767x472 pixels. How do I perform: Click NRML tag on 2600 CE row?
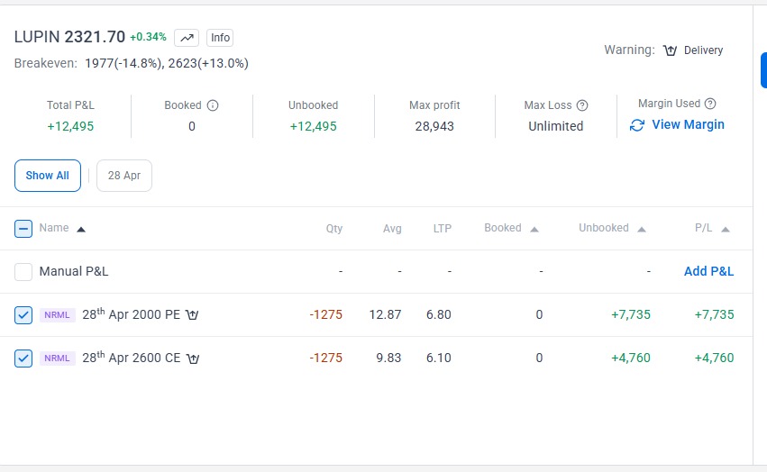pos(57,359)
